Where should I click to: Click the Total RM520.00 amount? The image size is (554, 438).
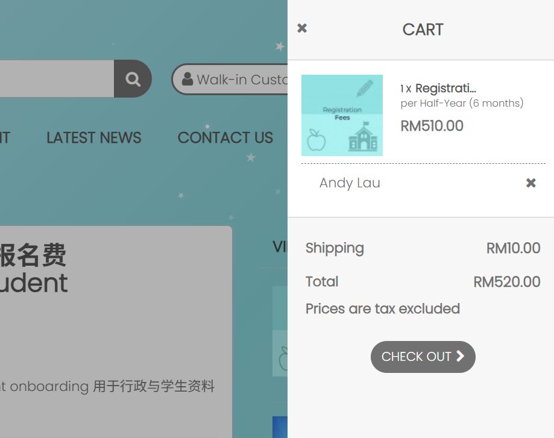(506, 282)
